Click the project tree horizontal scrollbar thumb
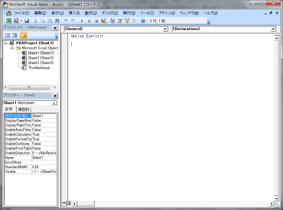The image size is (283, 210). (x=29, y=88)
